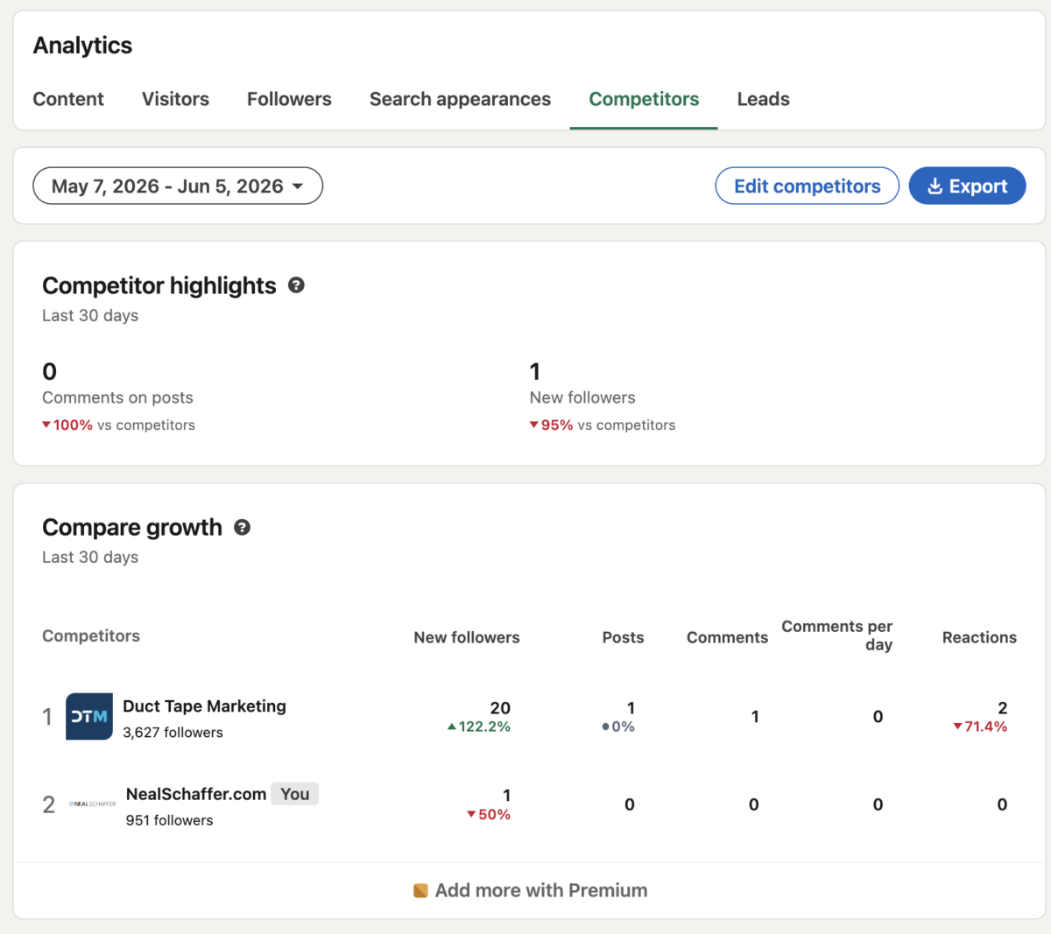Click the Competitors column header

[x=91, y=636]
